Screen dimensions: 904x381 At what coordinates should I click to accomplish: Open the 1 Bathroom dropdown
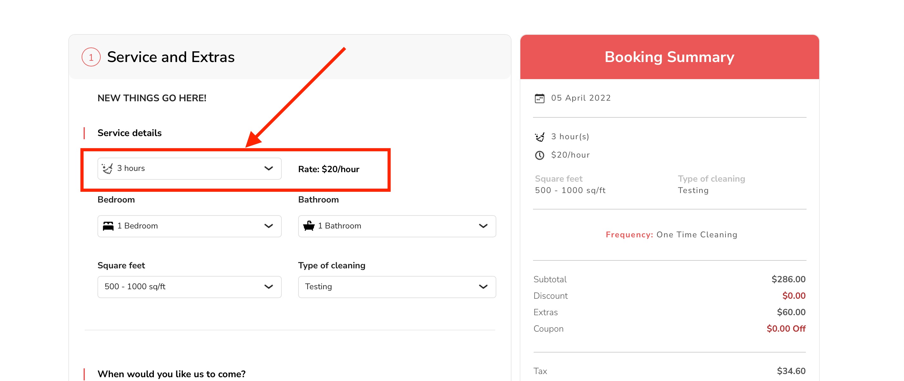[x=397, y=226]
